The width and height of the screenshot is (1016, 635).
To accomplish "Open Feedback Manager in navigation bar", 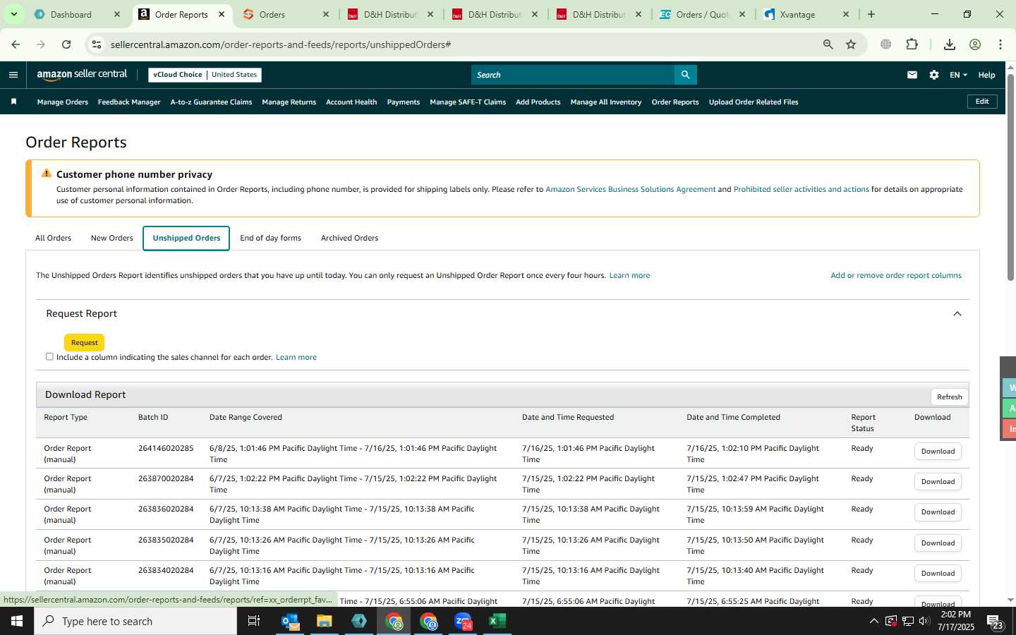I will click(x=129, y=102).
